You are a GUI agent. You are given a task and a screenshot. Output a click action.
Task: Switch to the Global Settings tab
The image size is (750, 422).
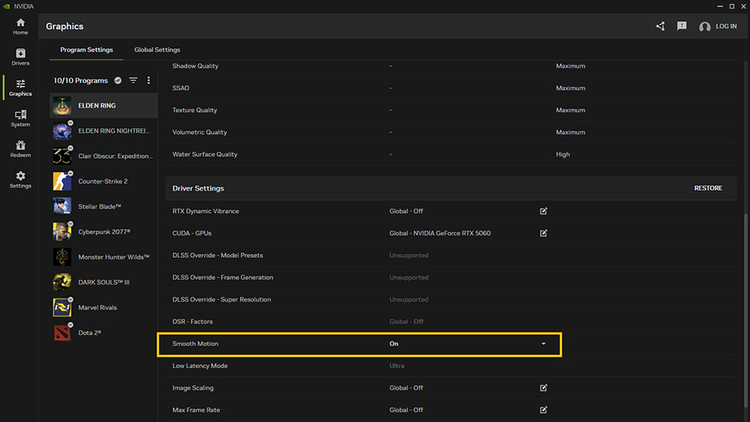pyautogui.click(x=157, y=50)
